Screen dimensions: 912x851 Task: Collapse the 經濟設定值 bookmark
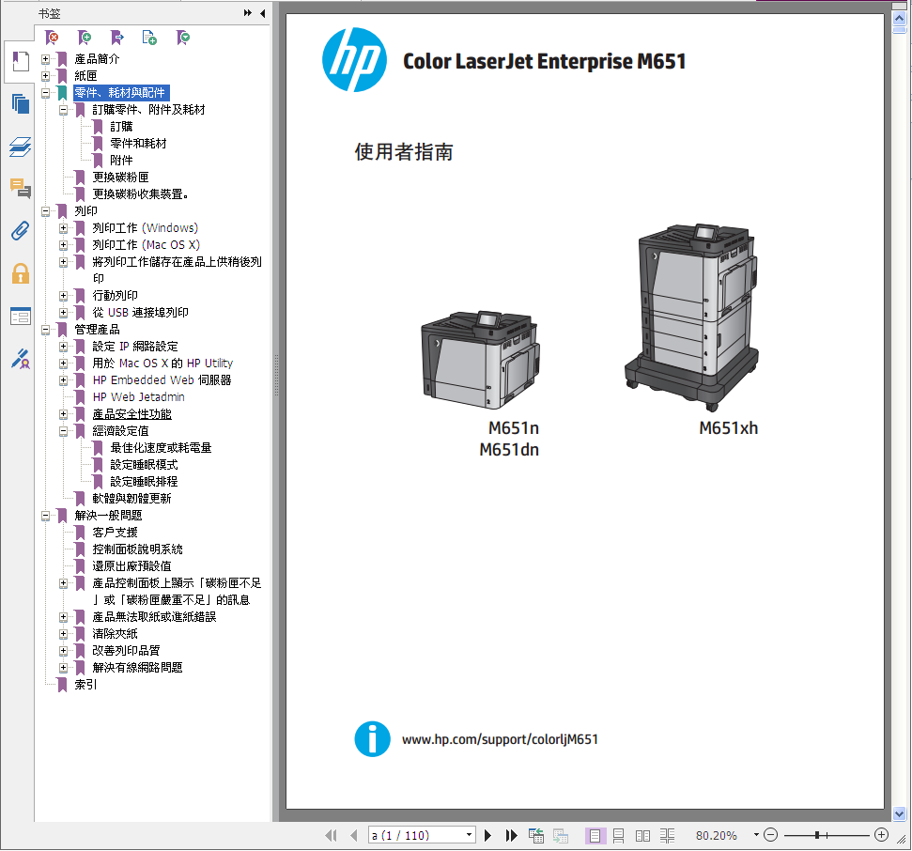pyautogui.click(x=63, y=431)
